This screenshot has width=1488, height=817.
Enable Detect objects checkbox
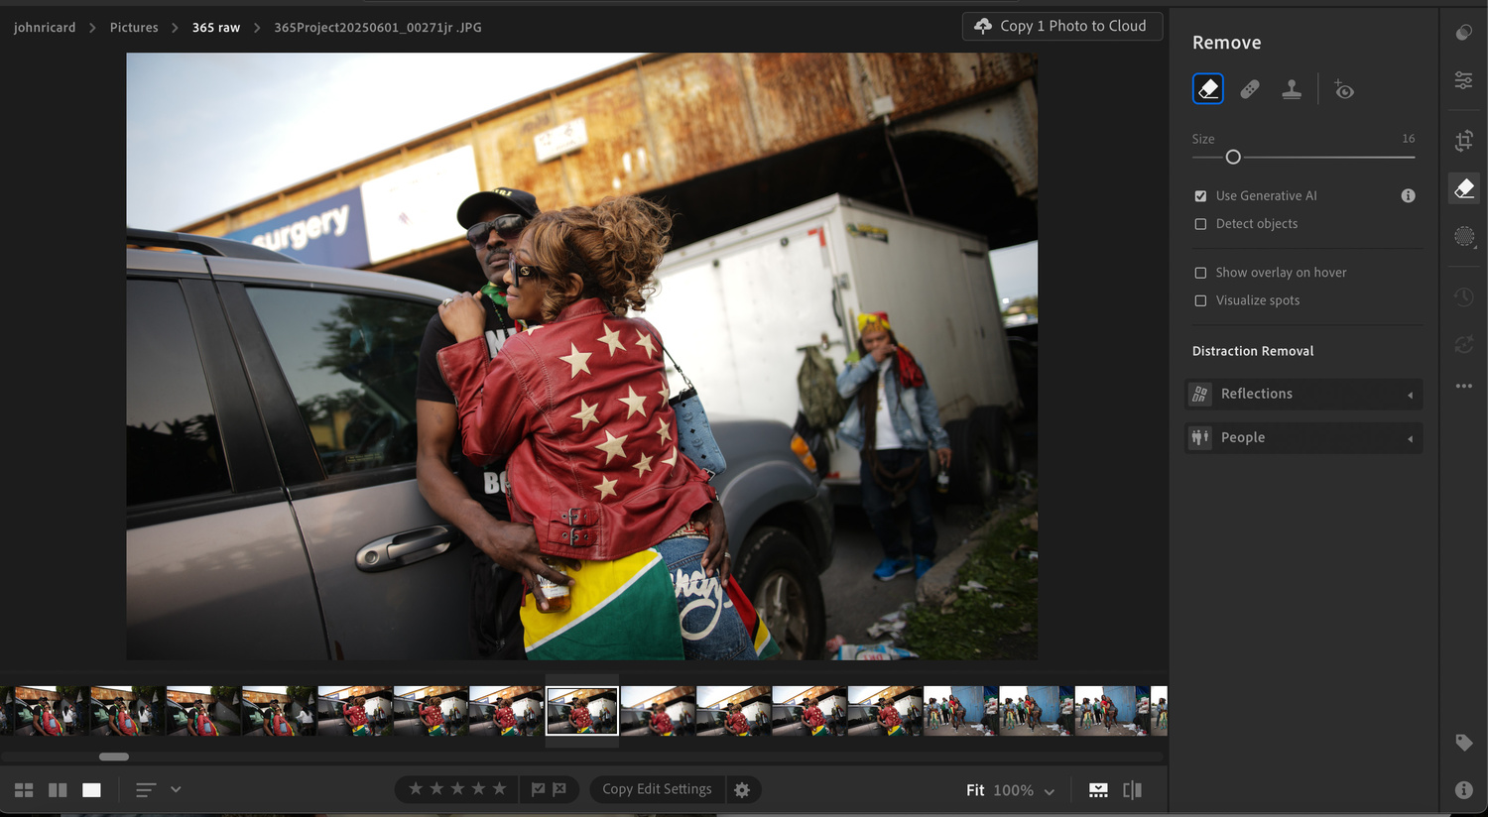(1200, 224)
